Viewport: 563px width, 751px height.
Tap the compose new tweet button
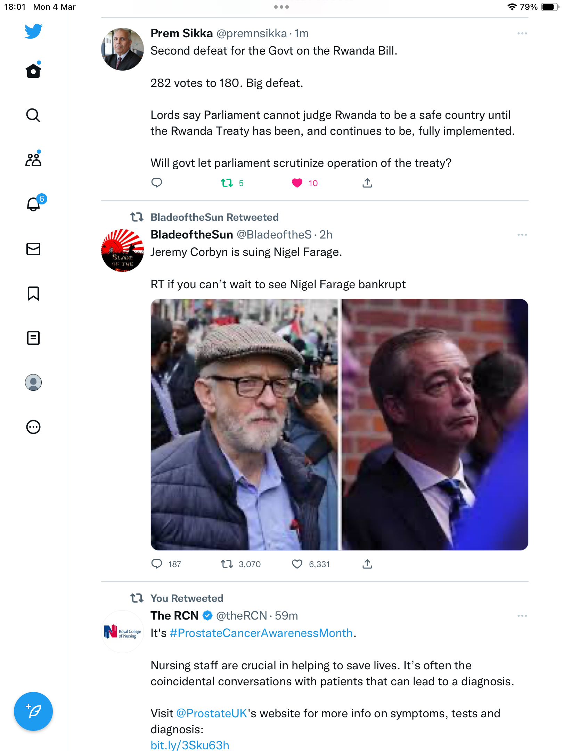pyautogui.click(x=33, y=711)
